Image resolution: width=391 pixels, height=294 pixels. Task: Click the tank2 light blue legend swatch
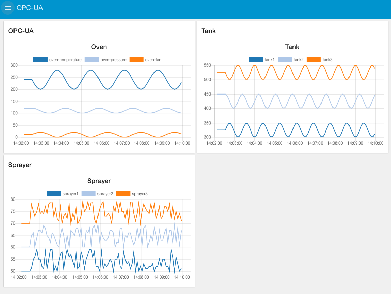point(284,60)
